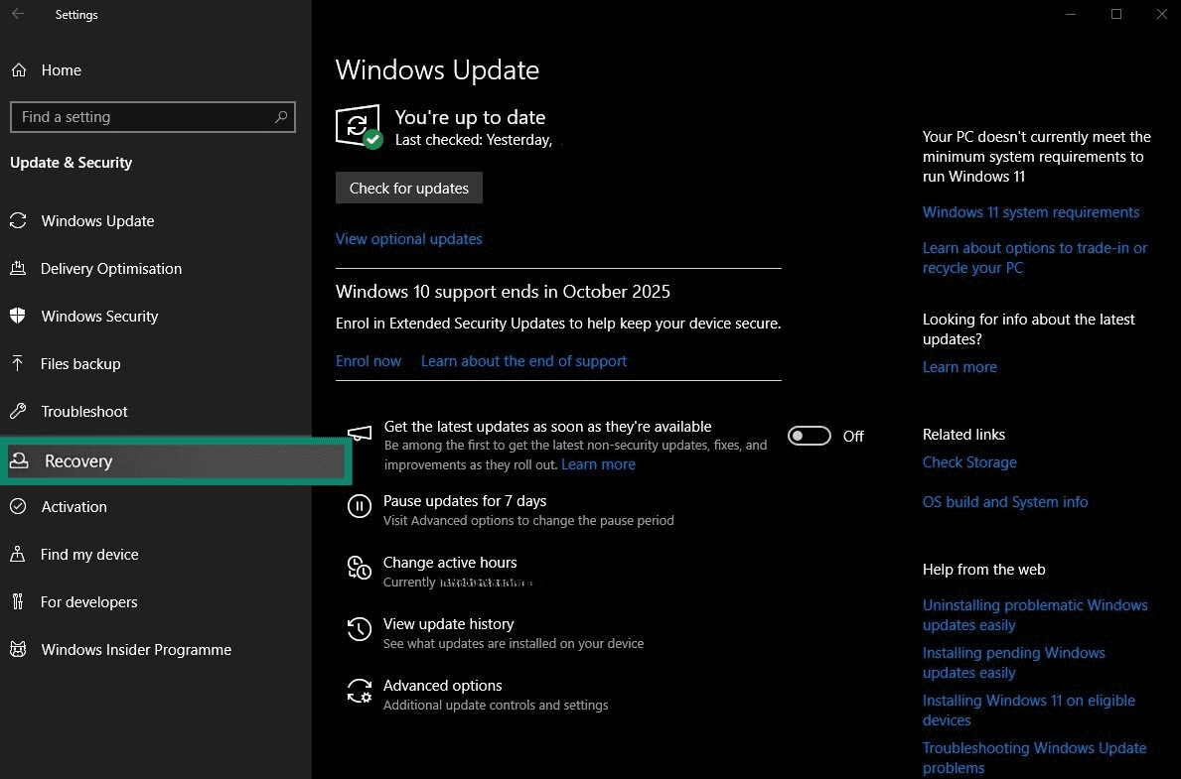Select the Activation checkmark icon

point(19,506)
